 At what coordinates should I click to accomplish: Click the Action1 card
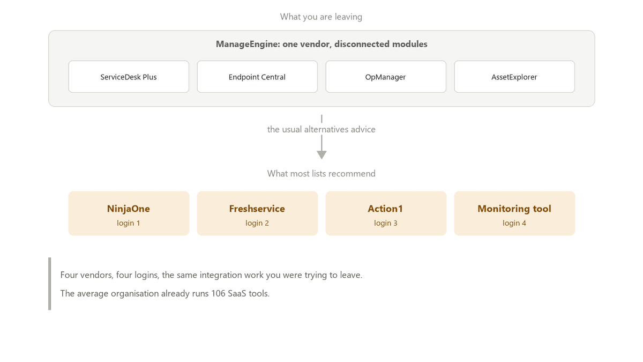click(386, 213)
